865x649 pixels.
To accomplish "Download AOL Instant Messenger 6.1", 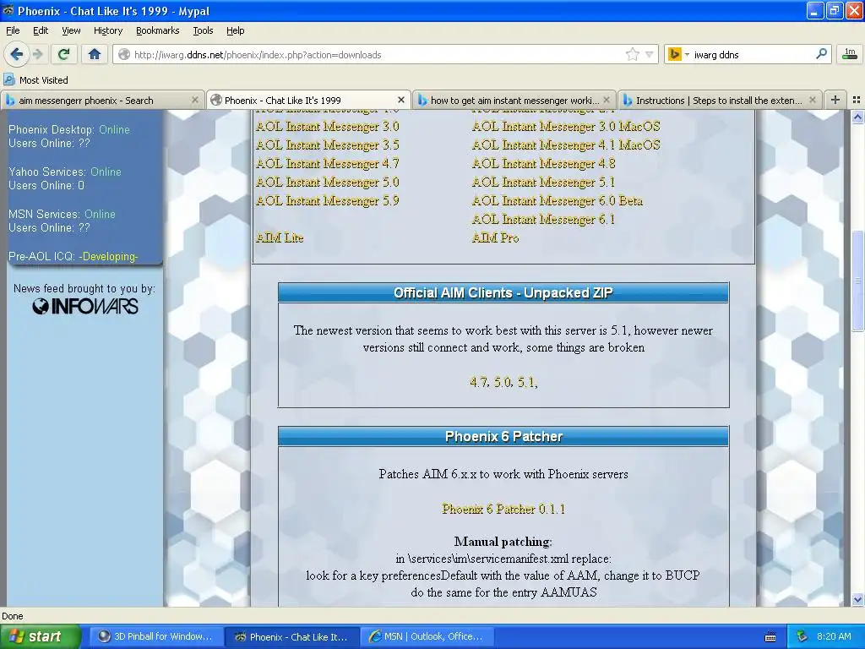I will coord(543,220).
